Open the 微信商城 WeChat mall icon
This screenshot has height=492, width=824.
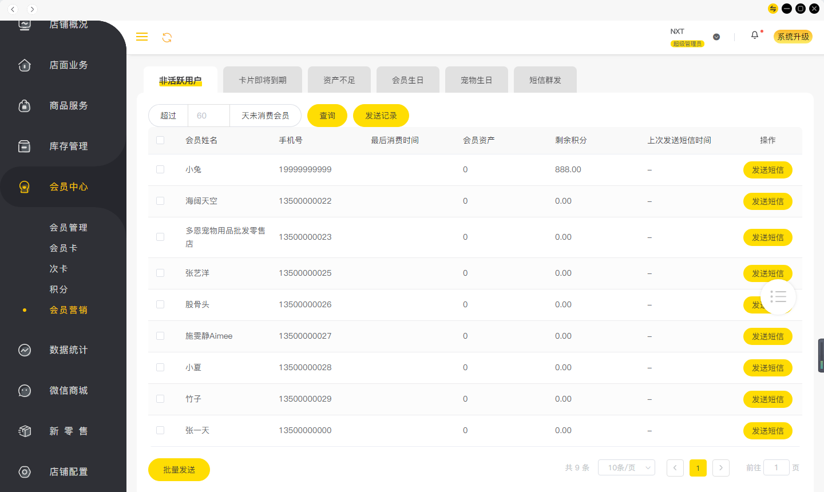(x=25, y=390)
